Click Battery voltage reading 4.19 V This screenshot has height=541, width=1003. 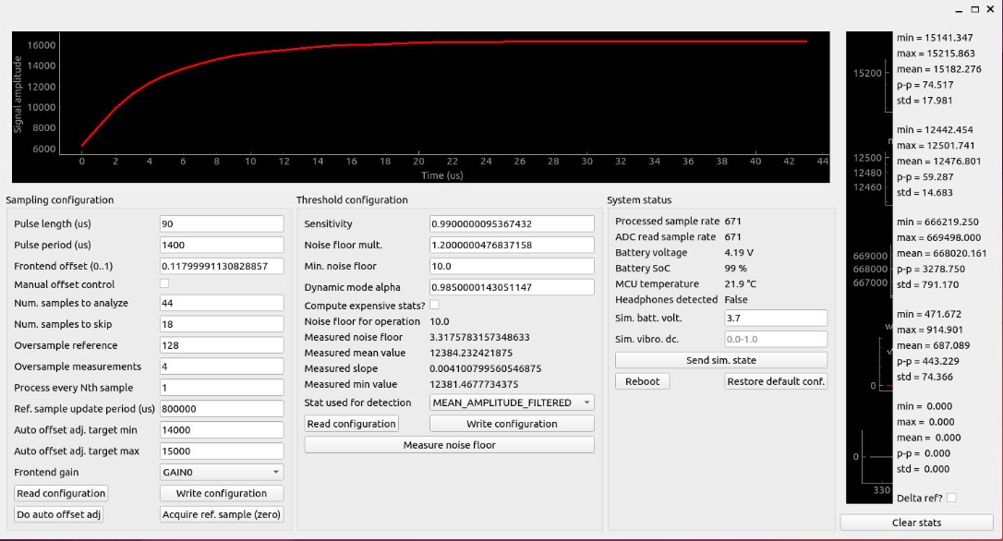739,253
